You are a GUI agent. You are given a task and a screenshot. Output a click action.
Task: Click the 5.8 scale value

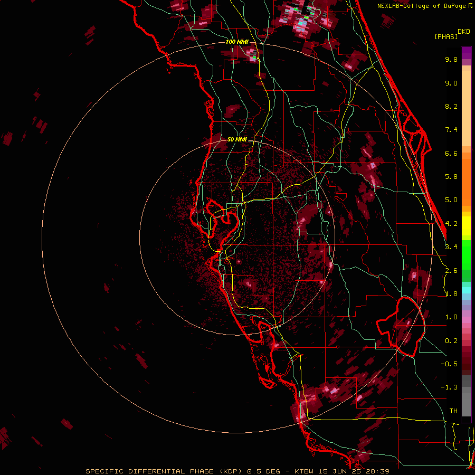coord(451,177)
